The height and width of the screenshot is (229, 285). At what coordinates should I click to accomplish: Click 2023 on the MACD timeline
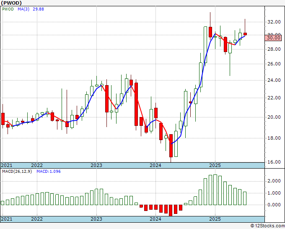tap(96, 219)
